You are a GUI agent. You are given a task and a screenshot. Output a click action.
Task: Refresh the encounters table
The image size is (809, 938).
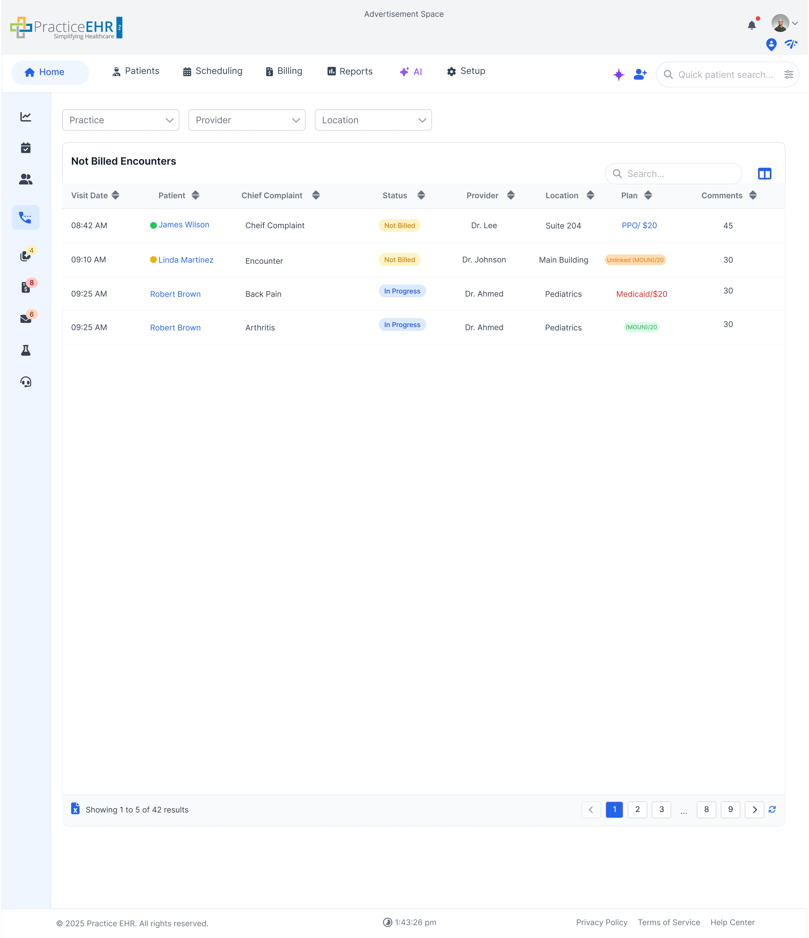(x=772, y=809)
